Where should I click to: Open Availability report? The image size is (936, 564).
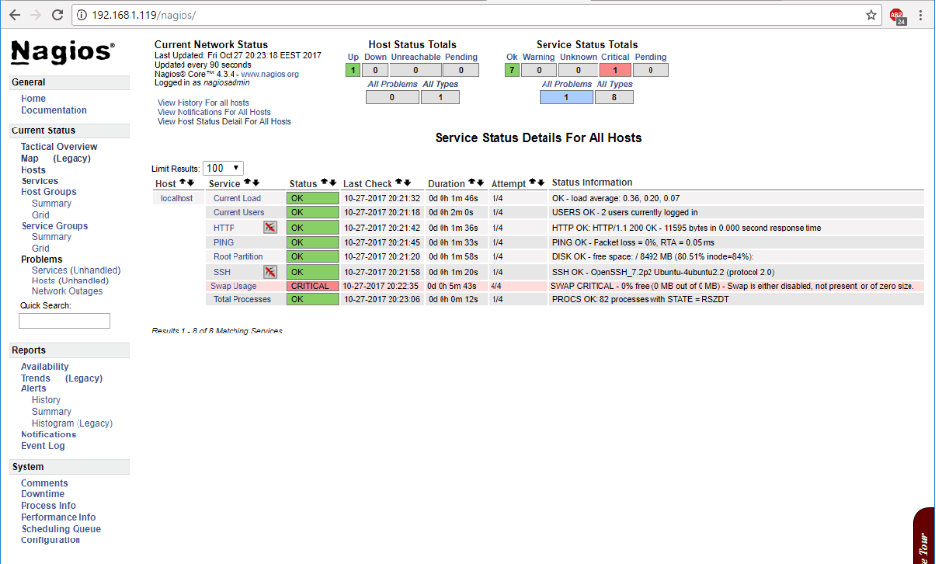(x=44, y=367)
